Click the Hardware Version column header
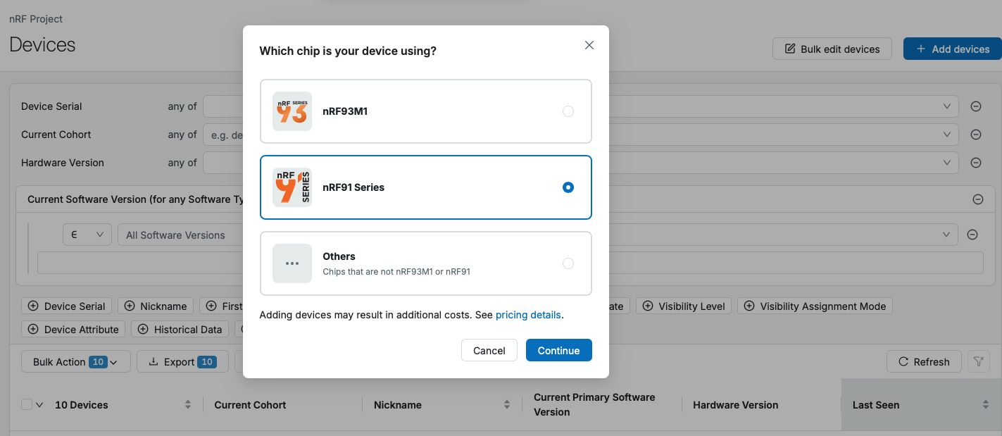This screenshot has height=436, width=1002. point(735,405)
